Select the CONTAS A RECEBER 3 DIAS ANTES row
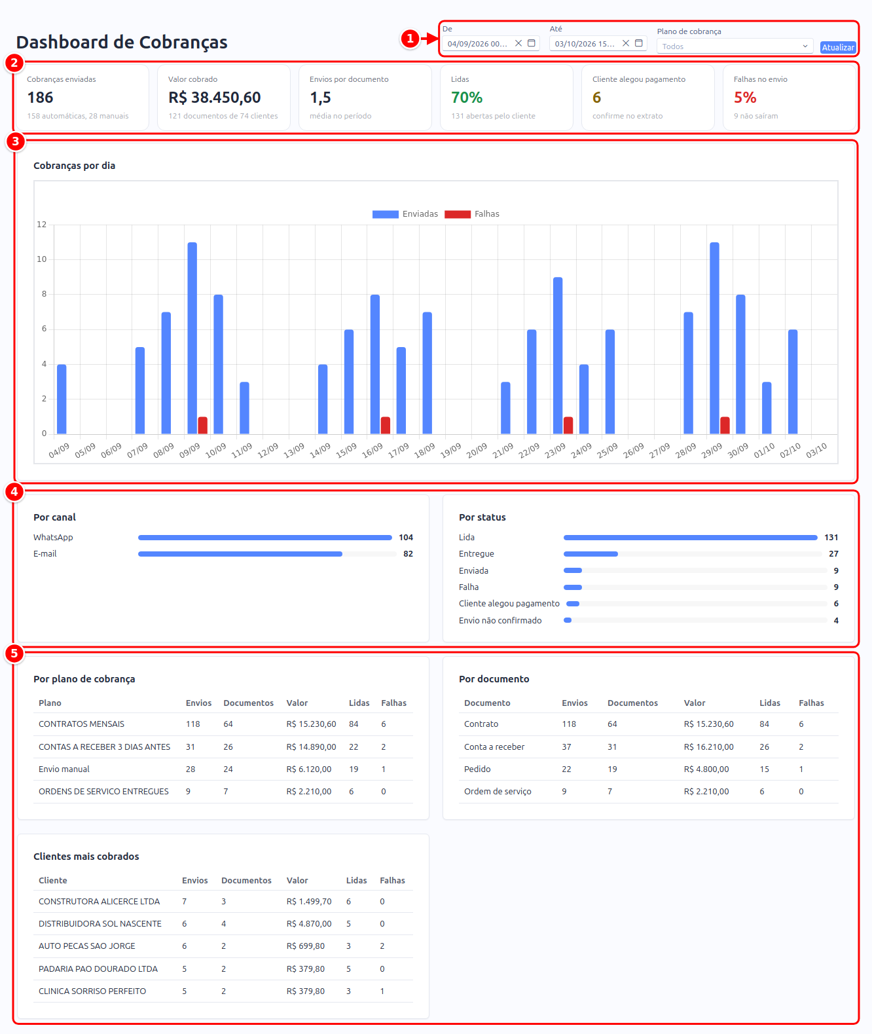 [x=223, y=747]
